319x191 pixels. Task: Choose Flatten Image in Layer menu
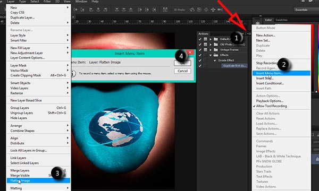(x=39, y=180)
